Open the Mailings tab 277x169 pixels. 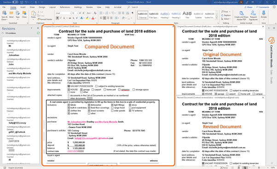coord(78,7)
